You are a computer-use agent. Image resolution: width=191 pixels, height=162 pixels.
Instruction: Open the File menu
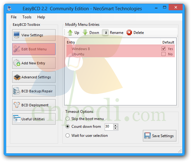click(x=14, y=17)
